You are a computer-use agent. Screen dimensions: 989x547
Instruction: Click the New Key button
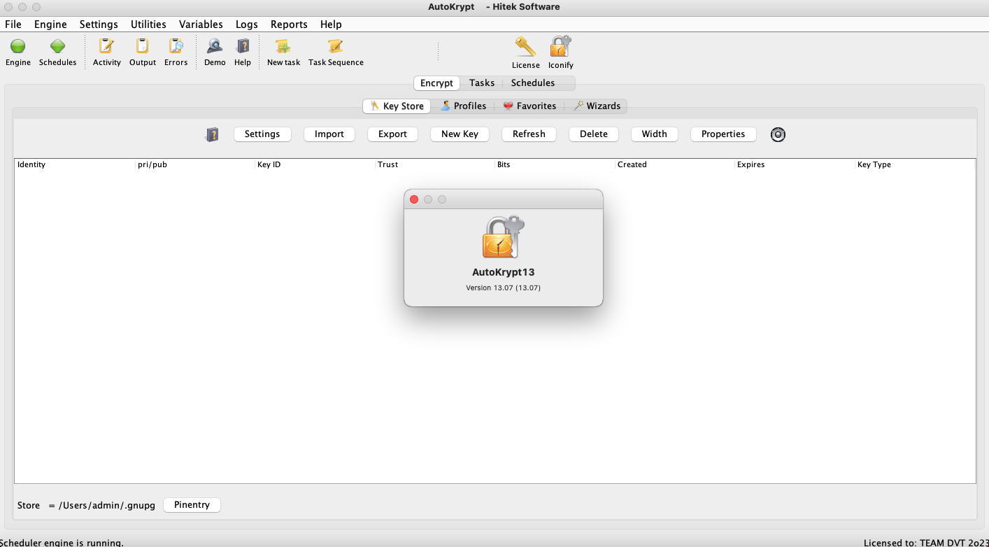[x=460, y=134]
